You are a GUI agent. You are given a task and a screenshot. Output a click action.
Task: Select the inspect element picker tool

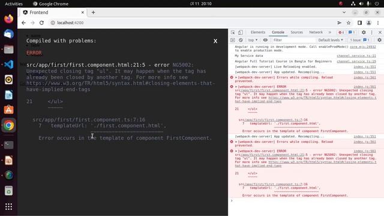pos(233,32)
